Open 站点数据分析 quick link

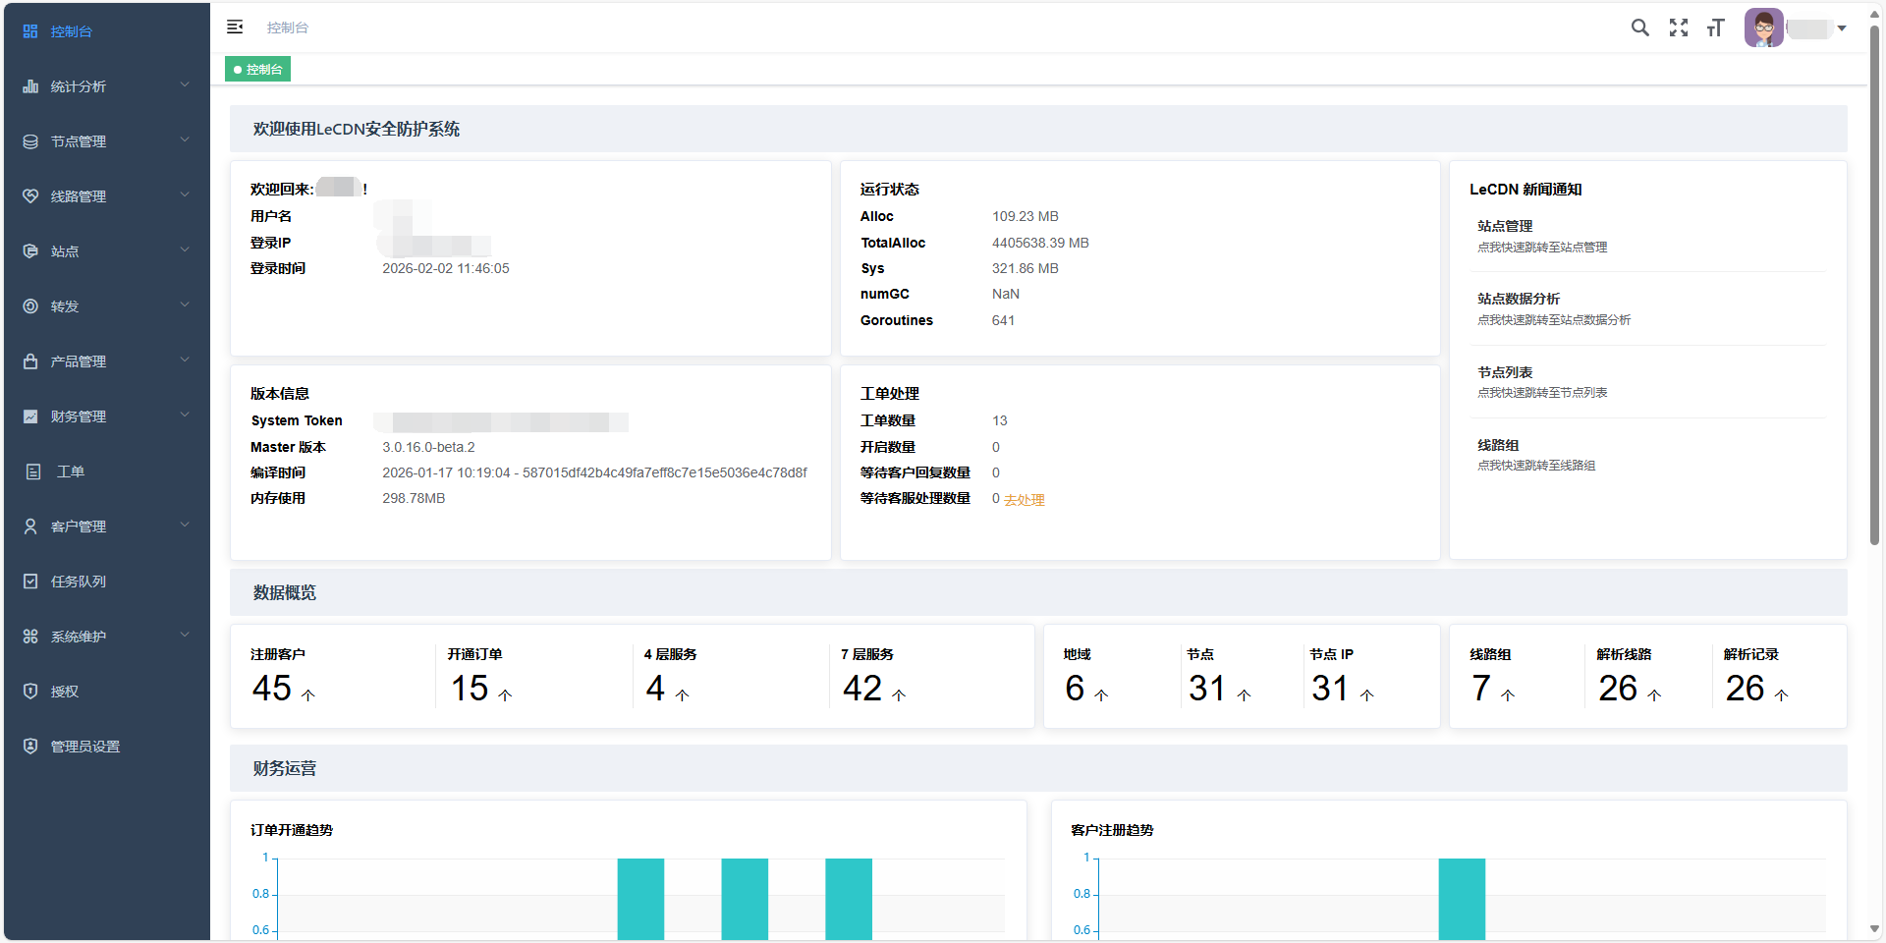[x=1519, y=299]
